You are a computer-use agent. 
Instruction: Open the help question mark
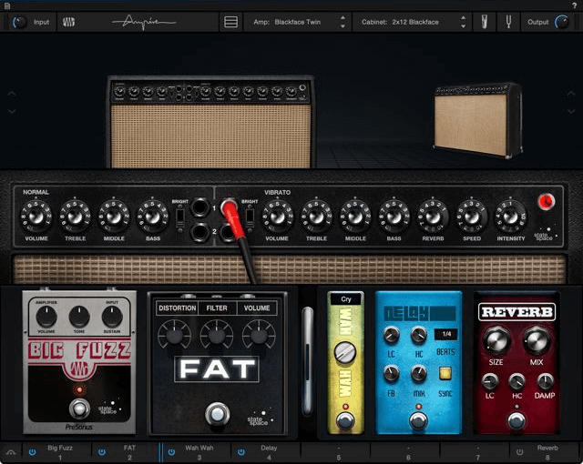pyautogui.click(x=574, y=5)
